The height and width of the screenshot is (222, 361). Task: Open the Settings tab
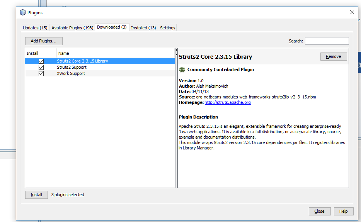tap(168, 28)
